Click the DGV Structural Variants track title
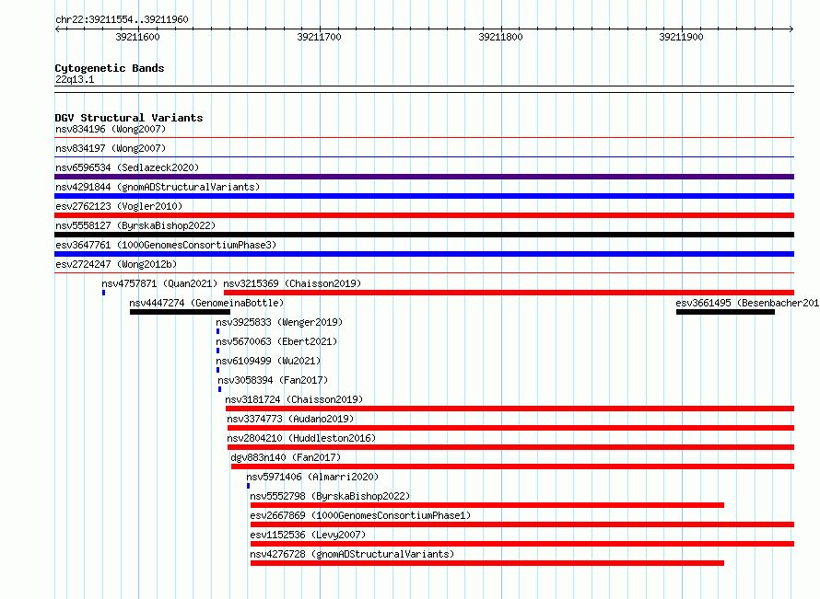Screen dimensions: 820x599 coord(129,118)
